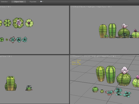Select the tallest cactus in Front viewport
Image resolution: width=139 pixels, height=104 pixels.
pos(112,31)
